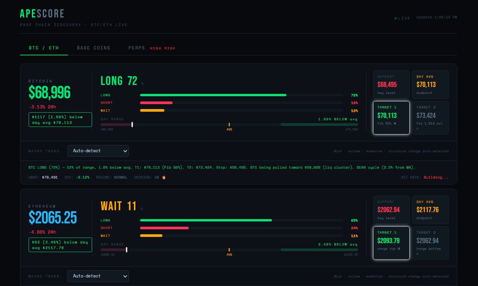Select Bitcoin Target 1 $70,113 card
Viewport: 478px width, 286px height.
point(391,118)
